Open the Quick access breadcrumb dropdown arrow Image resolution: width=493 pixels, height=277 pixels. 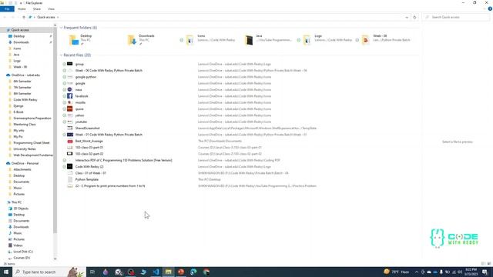click(58, 17)
